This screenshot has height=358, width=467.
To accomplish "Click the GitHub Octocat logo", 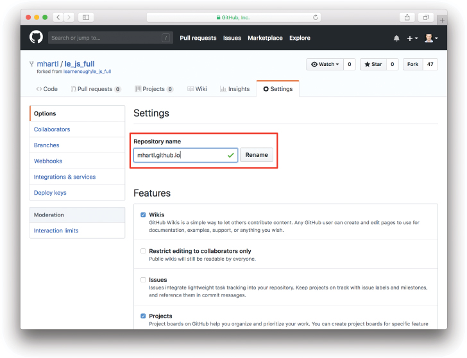I will click(36, 38).
